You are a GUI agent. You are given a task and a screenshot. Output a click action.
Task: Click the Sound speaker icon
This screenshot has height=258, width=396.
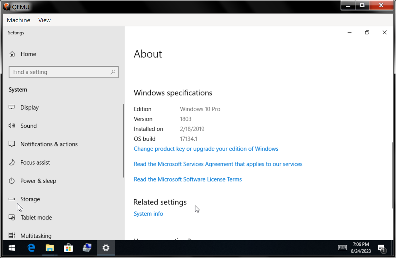tap(12, 126)
